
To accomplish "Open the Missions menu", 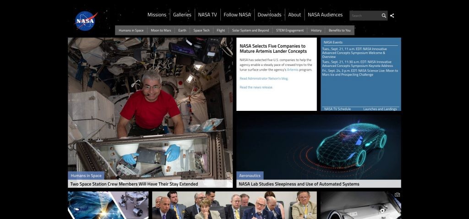I will (x=157, y=15).
